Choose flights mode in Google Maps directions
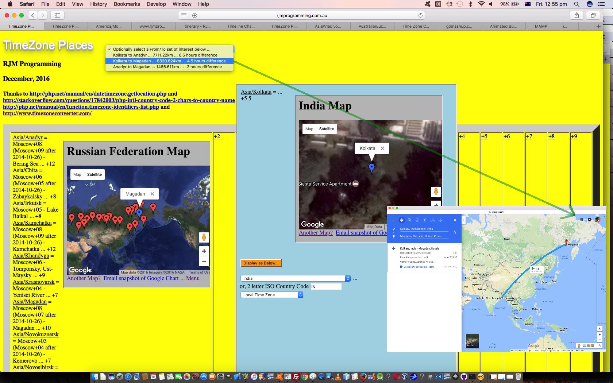613x383 pixels. pos(440,220)
